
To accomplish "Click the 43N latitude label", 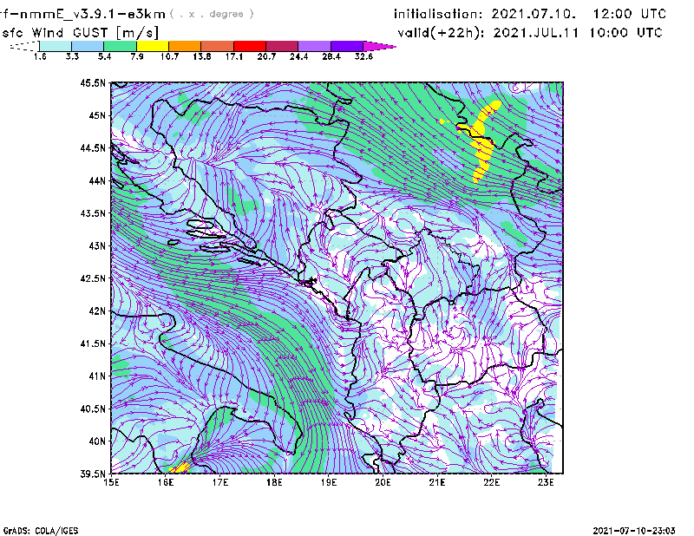I will click(x=97, y=245).
